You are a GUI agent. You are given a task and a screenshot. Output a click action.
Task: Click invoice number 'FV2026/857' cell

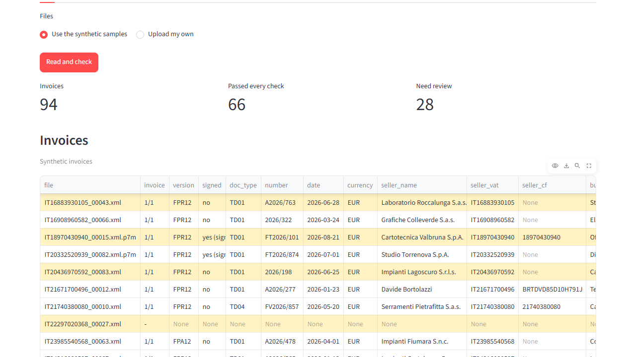[282, 306]
